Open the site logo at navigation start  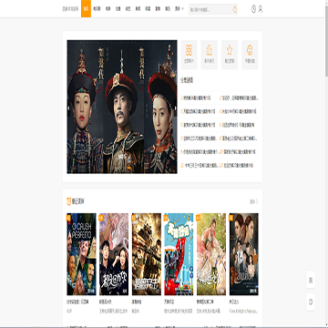coord(70,9)
